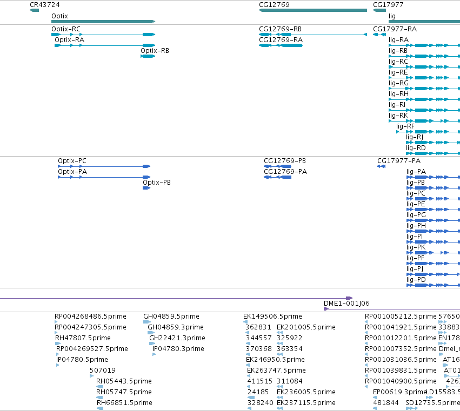Select the RP004269527.5prime EST label
Screen dimensions: 460x411
(x=92, y=349)
